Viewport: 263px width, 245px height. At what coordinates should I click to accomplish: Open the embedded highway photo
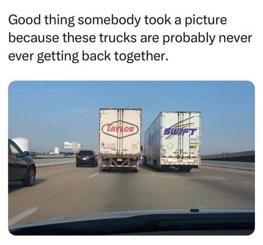click(x=131, y=158)
